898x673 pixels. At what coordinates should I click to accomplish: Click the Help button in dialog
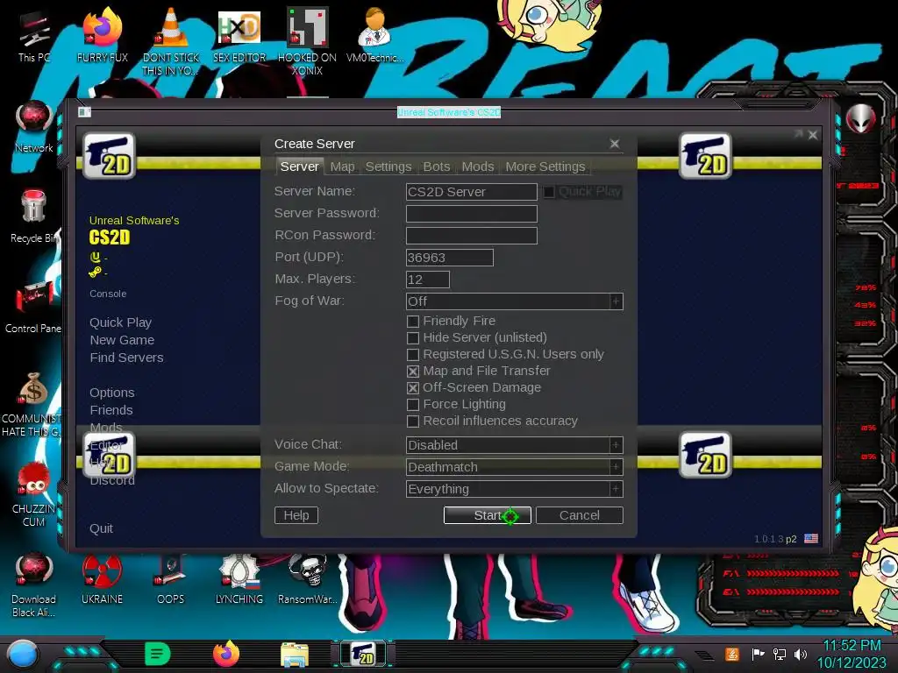(296, 515)
